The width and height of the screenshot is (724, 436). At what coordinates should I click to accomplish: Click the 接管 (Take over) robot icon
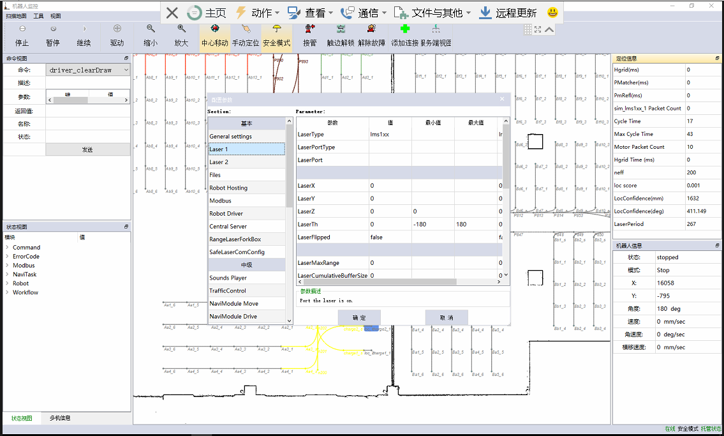point(310,29)
